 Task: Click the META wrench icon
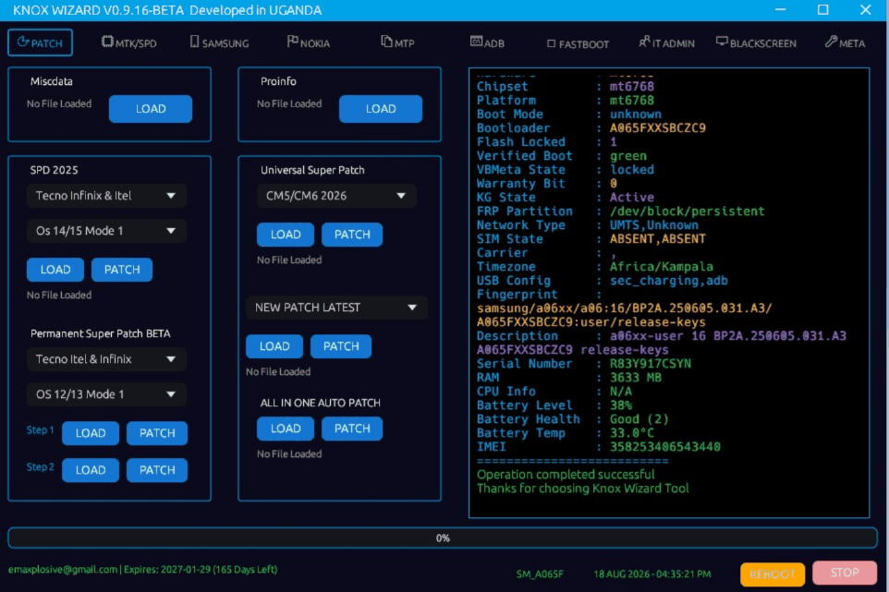pyautogui.click(x=831, y=42)
